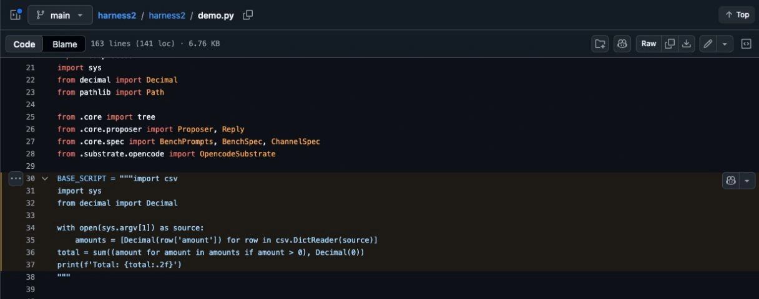Image resolution: width=759 pixels, height=299 pixels.
Task: Click the OpencodeSubstrate identifier on line 28
Action: tap(238, 154)
